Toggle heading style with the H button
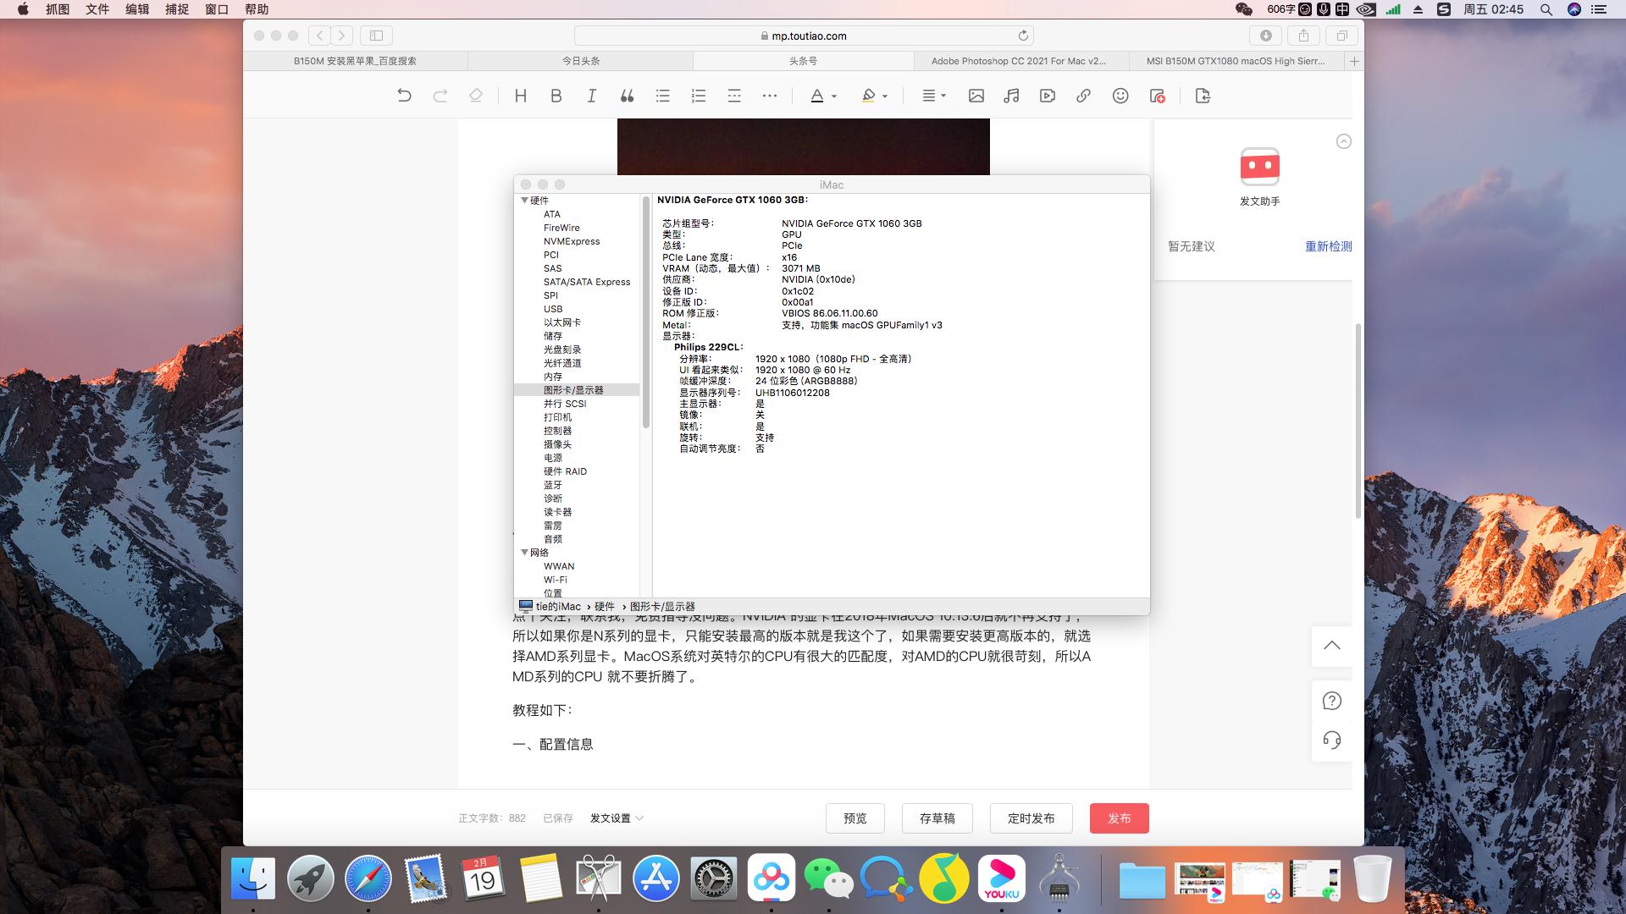This screenshot has width=1626, height=914. point(520,96)
